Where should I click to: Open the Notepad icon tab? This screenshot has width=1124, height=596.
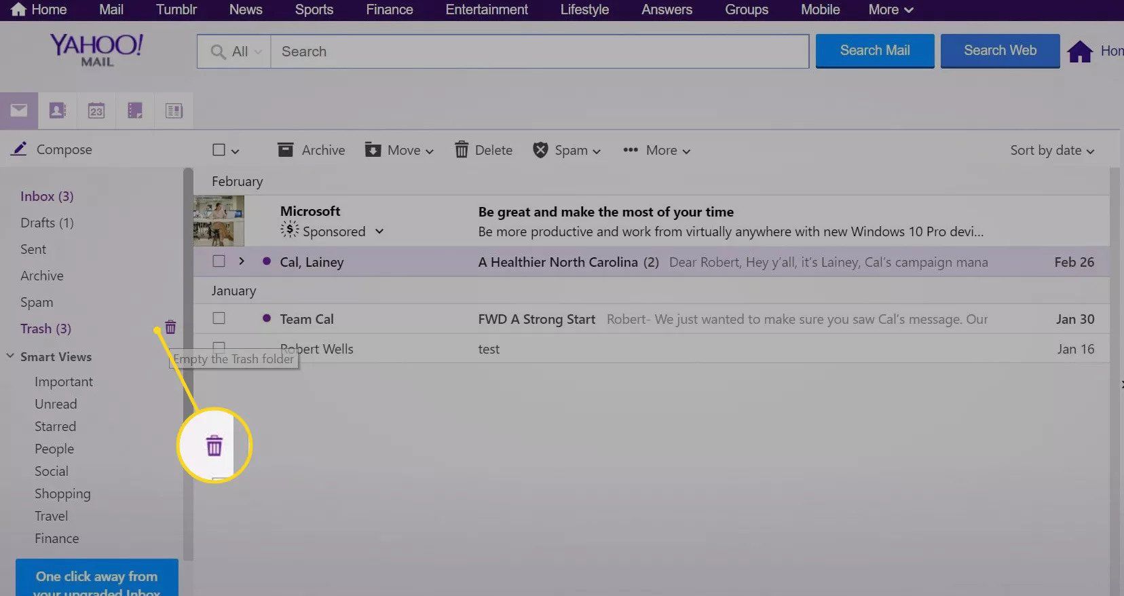pyautogui.click(x=135, y=111)
